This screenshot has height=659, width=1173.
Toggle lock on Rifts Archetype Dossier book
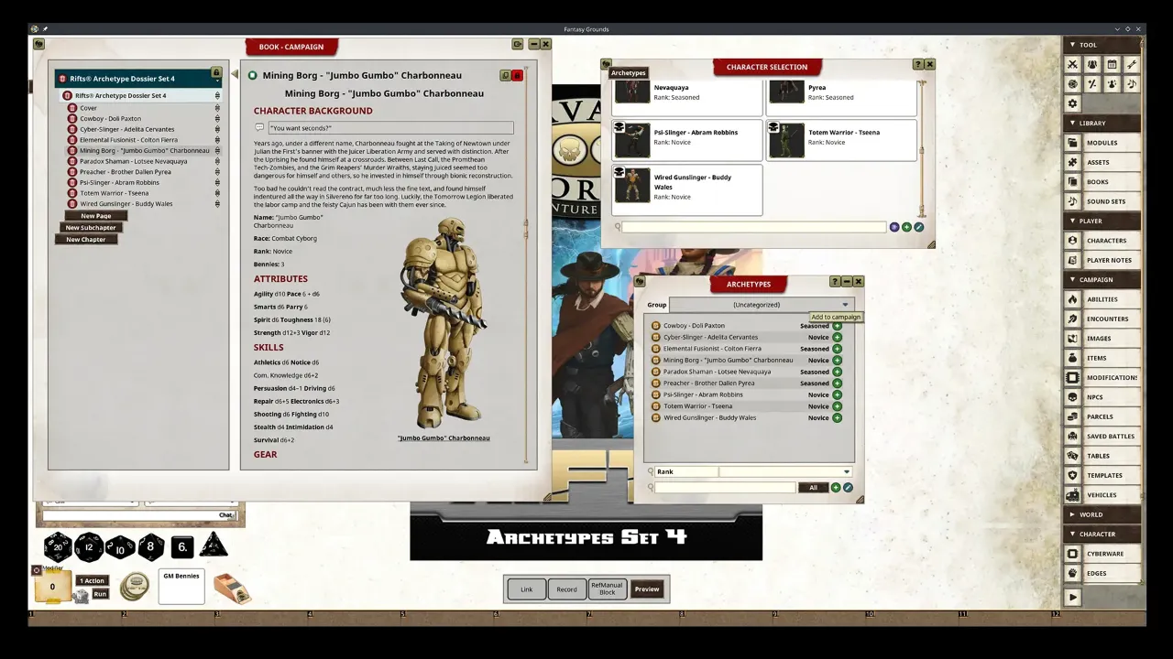[216, 72]
